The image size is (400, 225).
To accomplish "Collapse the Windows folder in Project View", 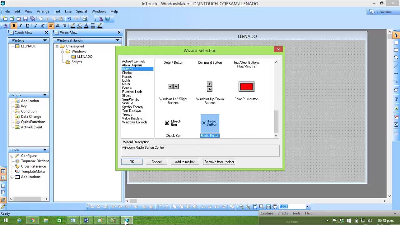I will [x=62, y=52].
